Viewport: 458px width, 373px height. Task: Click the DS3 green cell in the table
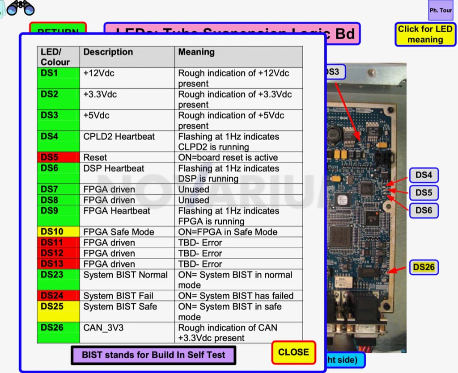coord(59,120)
